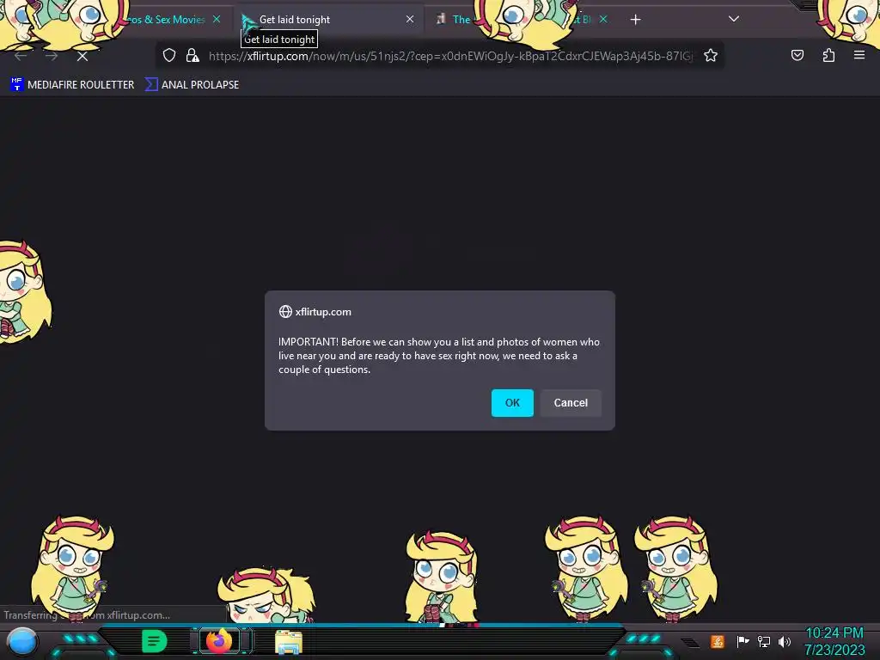Click the Firefox taskbar icon
Image resolution: width=880 pixels, height=660 pixels.
219,641
